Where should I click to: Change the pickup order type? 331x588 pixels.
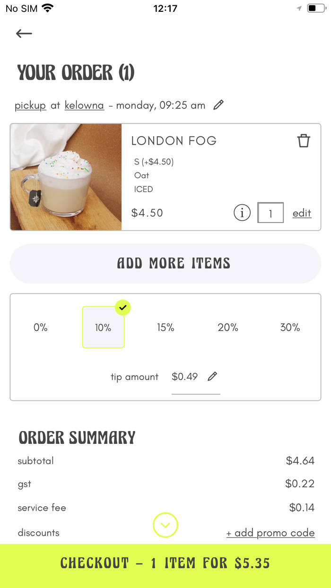tap(30, 105)
